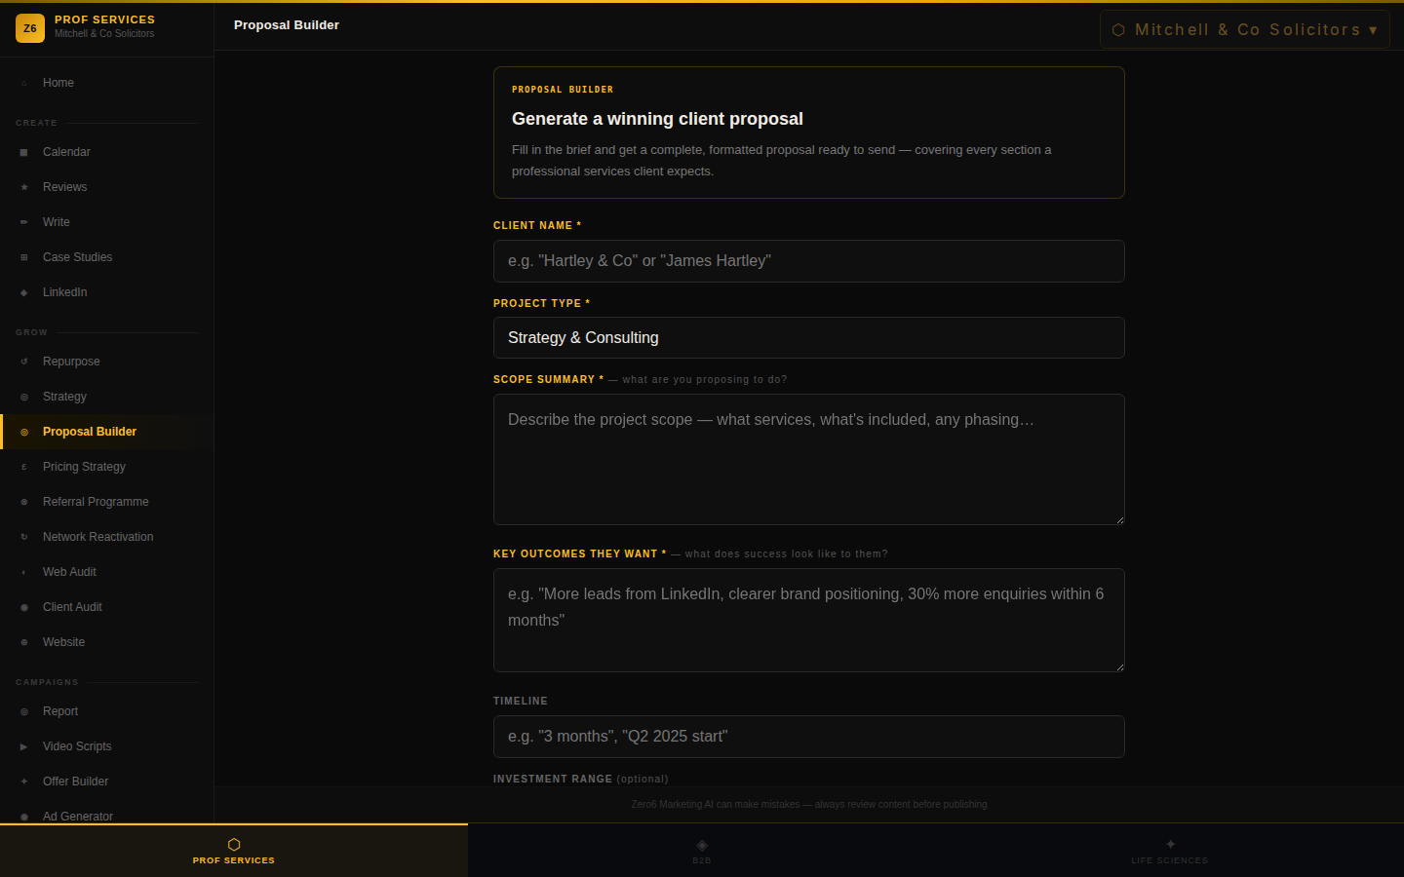Open Calendar in the sidebar
1404x877 pixels.
[107, 152]
